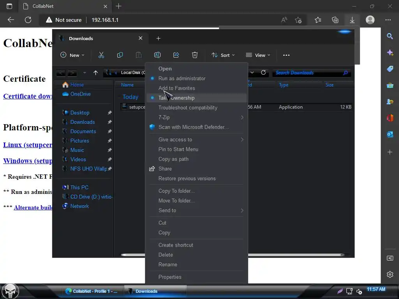Click the Share icon in Explorer toolbar
Image resolution: width=399 pixels, height=299 pixels.
click(176, 55)
